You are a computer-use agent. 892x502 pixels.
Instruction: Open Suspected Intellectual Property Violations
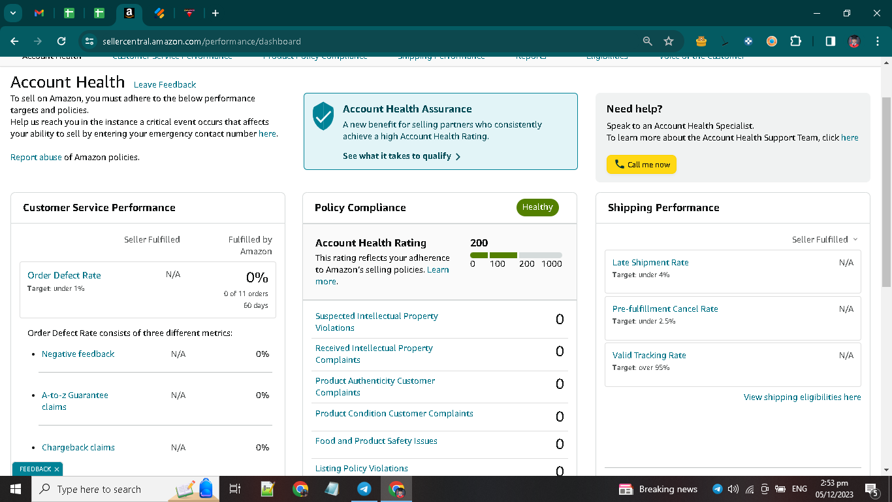(377, 322)
